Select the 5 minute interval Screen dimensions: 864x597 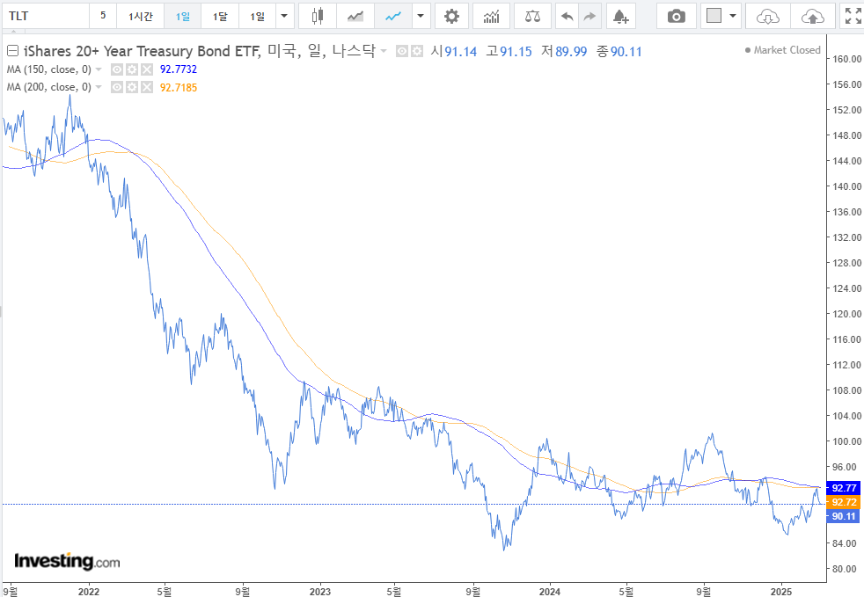(x=103, y=16)
